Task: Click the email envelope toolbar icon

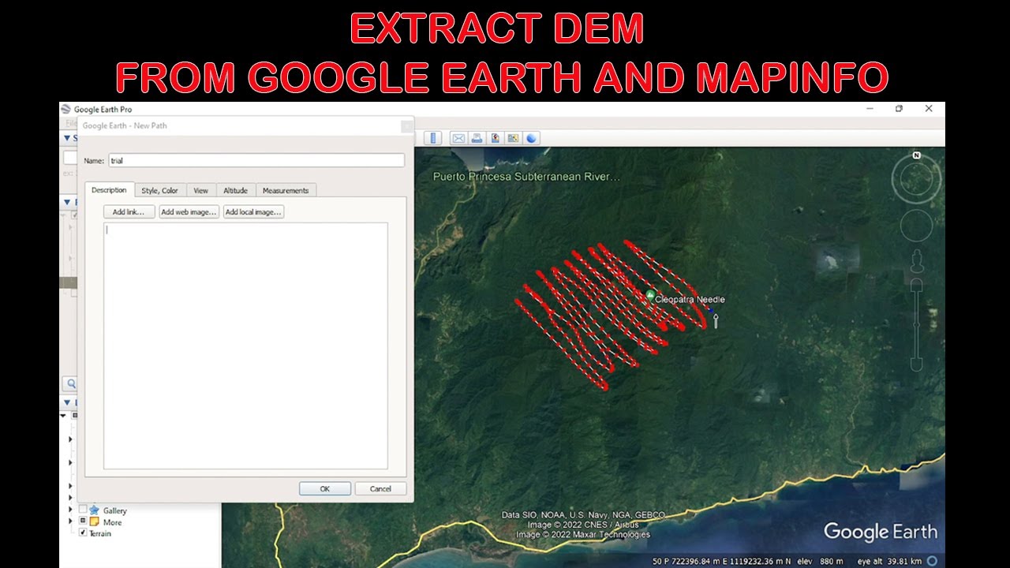Action: click(x=458, y=138)
